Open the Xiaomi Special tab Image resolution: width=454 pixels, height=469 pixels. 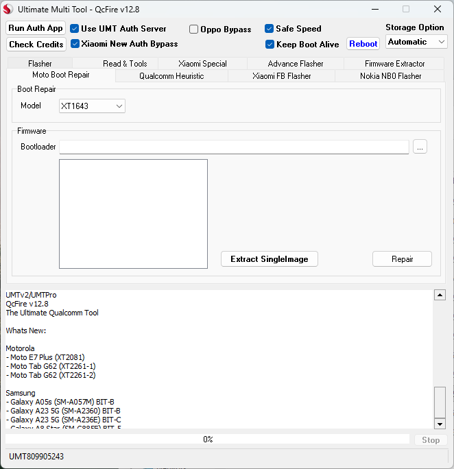202,63
